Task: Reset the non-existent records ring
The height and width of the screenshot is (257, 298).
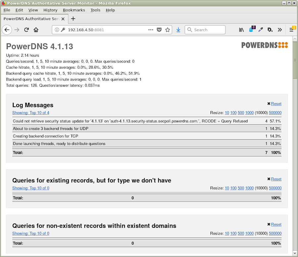Action: point(276,225)
